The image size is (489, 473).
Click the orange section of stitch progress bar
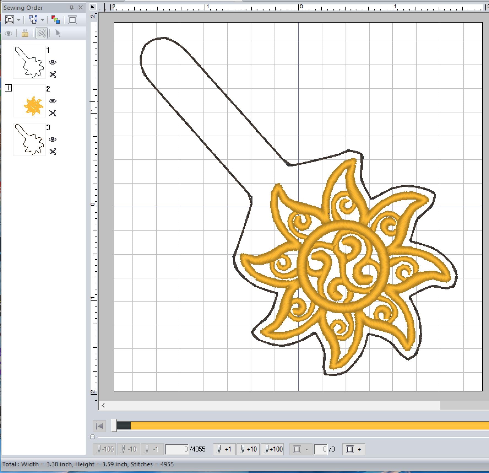(x=303, y=426)
